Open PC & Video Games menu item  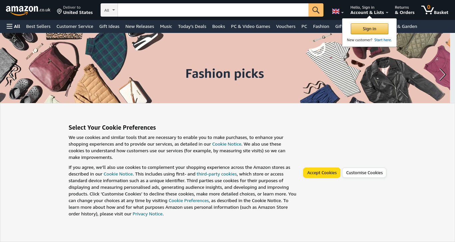(x=250, y=26)
